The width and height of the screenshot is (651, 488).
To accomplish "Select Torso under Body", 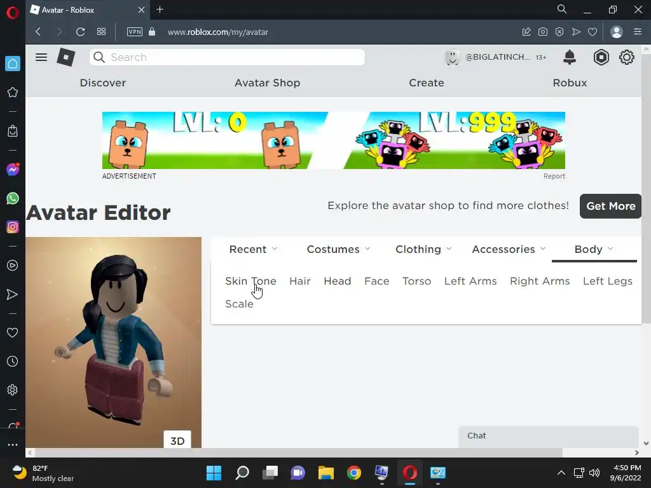I will 416,281.
